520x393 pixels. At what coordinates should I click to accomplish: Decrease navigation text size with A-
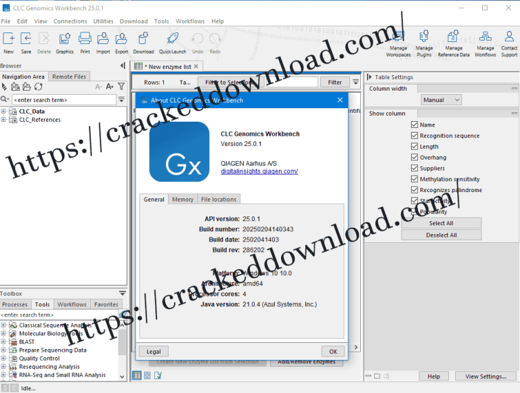pyautogui.click(x=98, y=87)
